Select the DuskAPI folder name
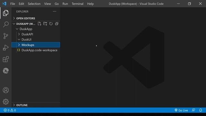Image resolution: width=206 pixels, height=116 pixels. pyautogui.click(x=27, y=34)
